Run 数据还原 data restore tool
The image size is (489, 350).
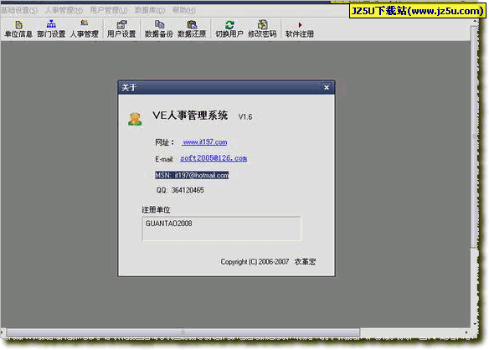[192, 29]
